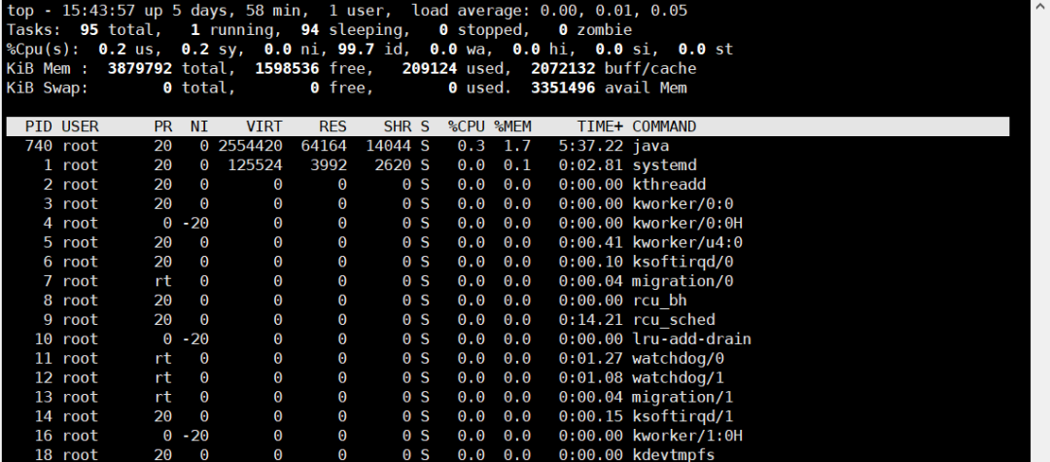Select kdevtmpfs command entry
The width and height of the screenshot is (1050, 462).
674,455
